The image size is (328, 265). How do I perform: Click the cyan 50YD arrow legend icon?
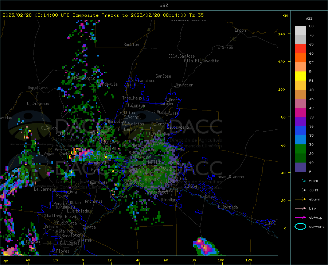[x=300, y=181]
